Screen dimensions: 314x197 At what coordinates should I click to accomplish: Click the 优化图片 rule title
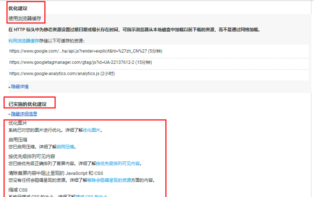click(18, 123)
